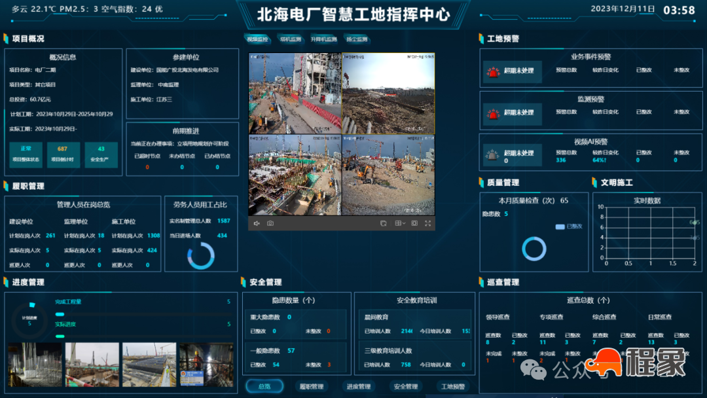Click the overlapping-squares icon in the video toolbar
Image resolution: width=707 pixels, height=398 pixels.
(x=383, y=223)
